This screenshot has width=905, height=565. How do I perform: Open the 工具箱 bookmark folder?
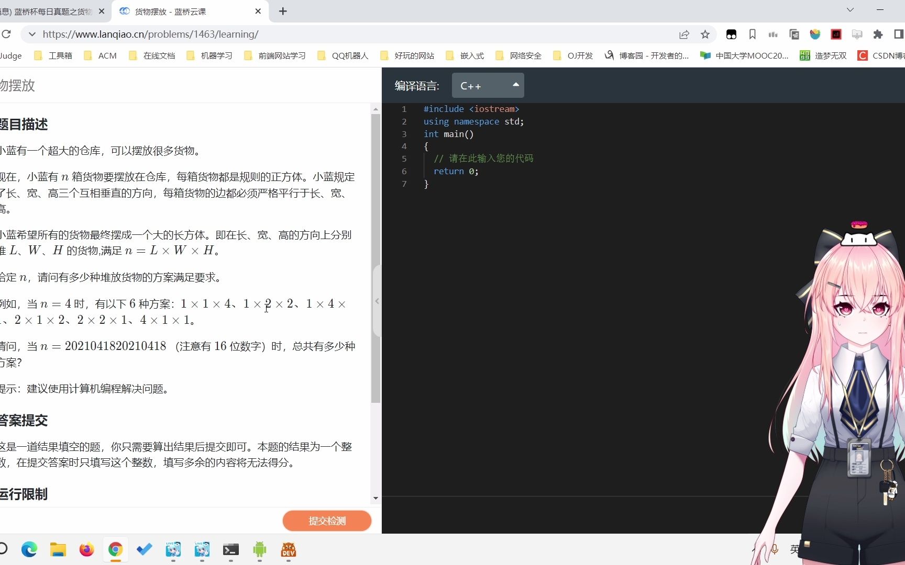[x=53, y=55]
